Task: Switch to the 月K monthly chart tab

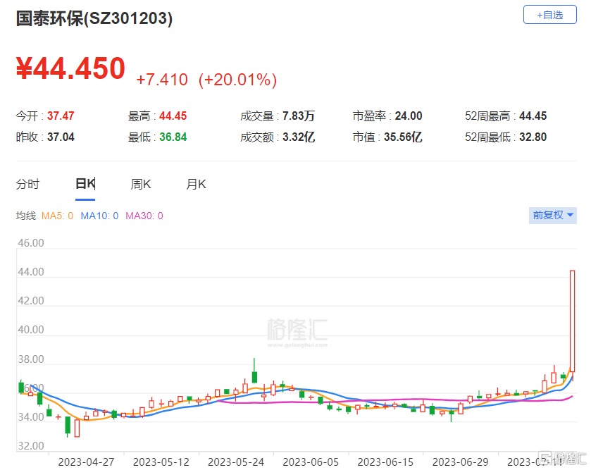Action: (x=196, y=184)
